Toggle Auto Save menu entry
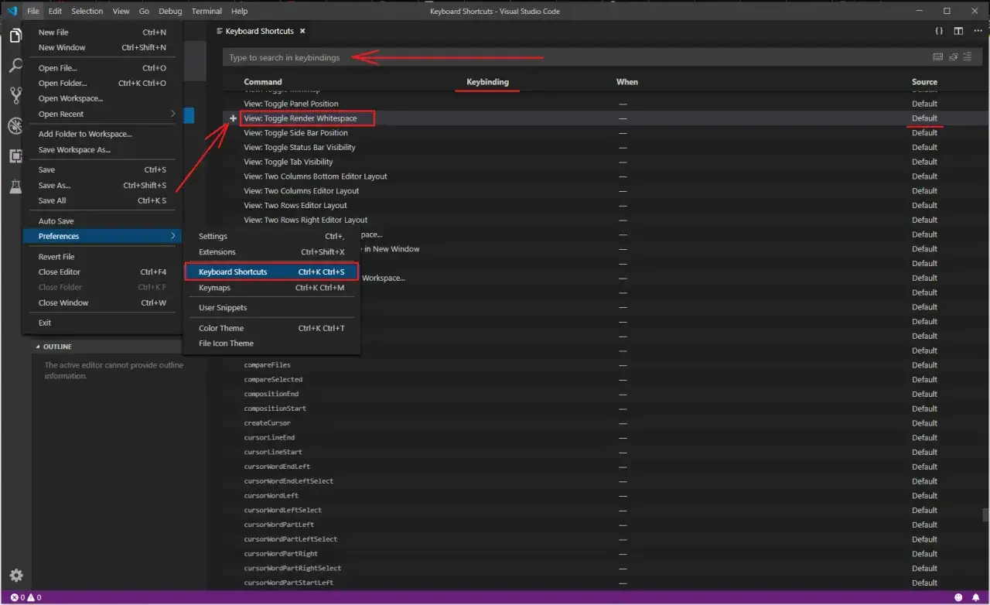The height and width of the screenshot is (605, 990). [x=102, y=221]
